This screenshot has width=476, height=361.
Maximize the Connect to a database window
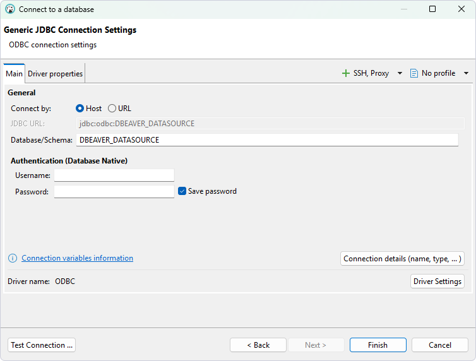432,9
